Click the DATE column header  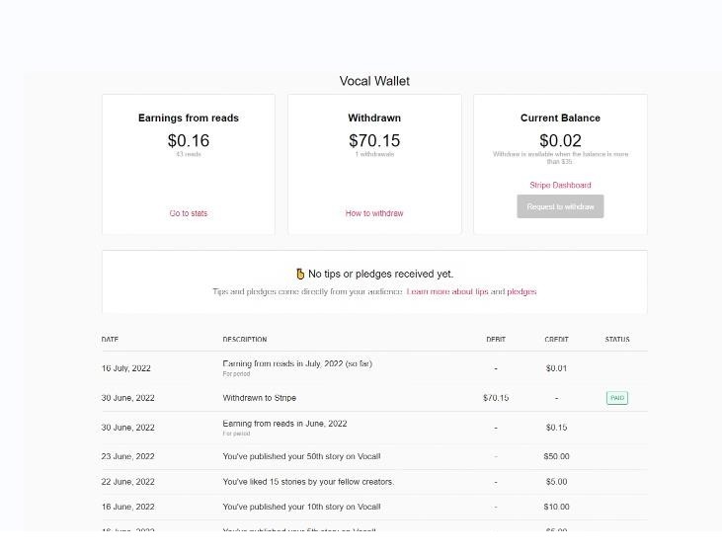pos(110,340)
